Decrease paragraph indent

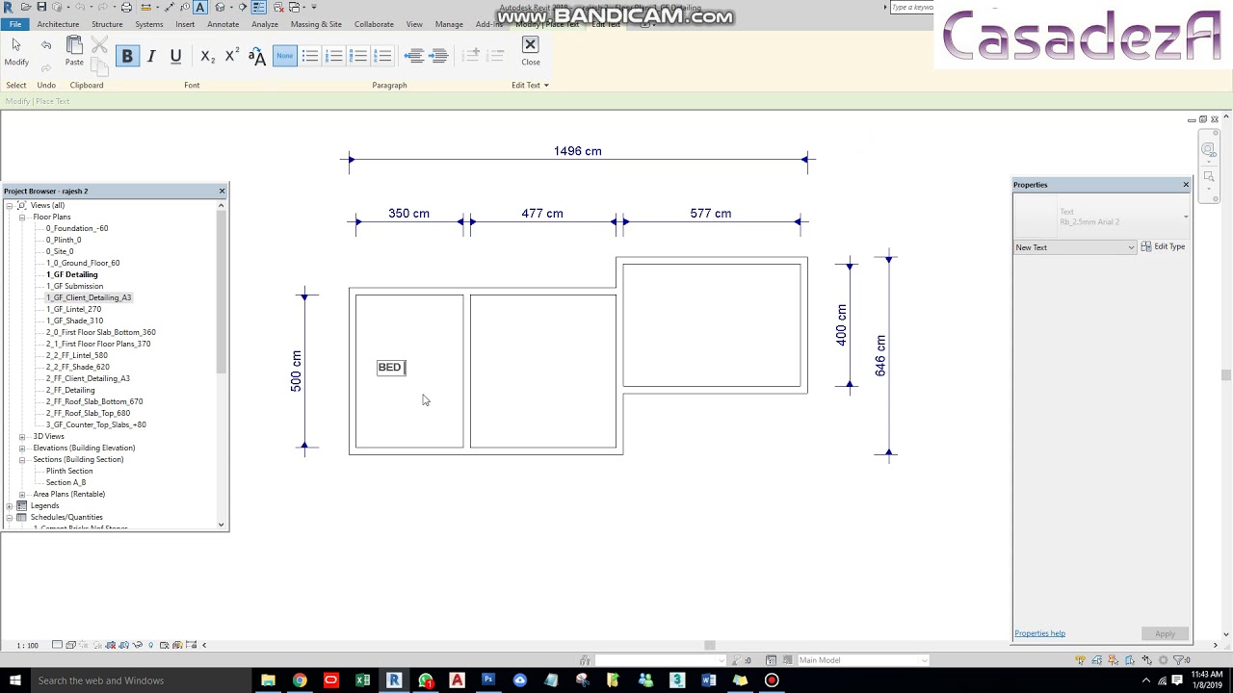pos(413,56)
